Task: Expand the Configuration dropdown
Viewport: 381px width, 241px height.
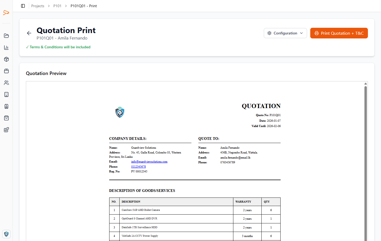Action: point(285,33)
